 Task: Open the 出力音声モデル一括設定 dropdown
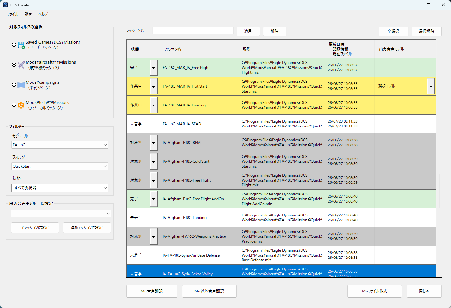(61, 214)
